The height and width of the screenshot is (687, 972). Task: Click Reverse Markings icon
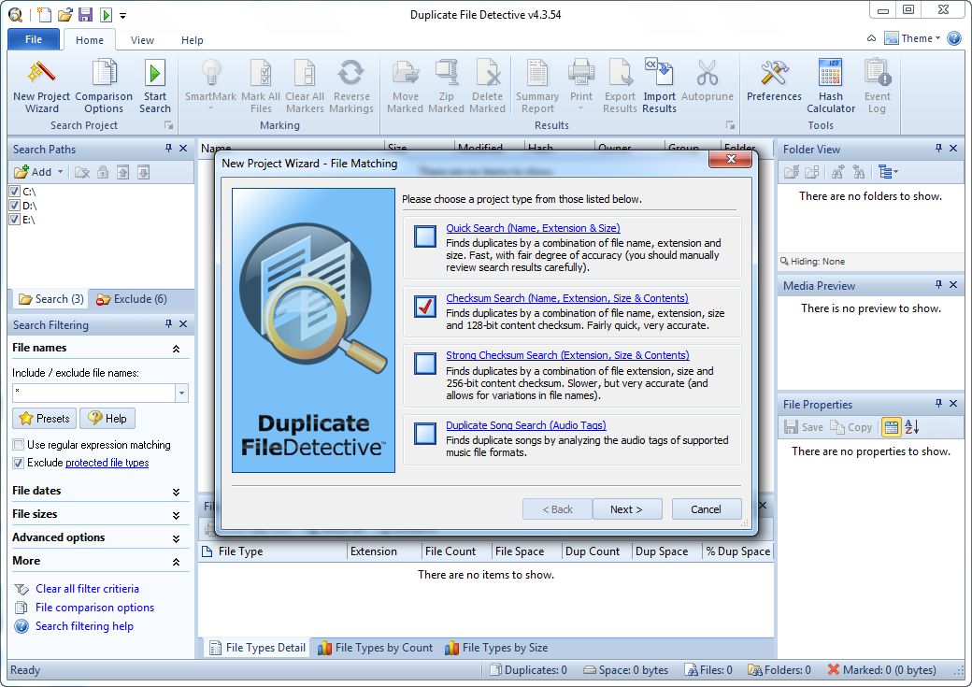[x=350, y=73]
